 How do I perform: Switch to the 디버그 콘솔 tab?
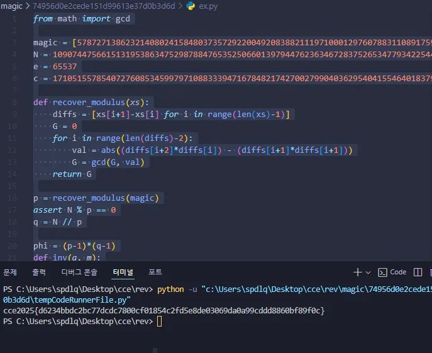[x=79, y=272]
